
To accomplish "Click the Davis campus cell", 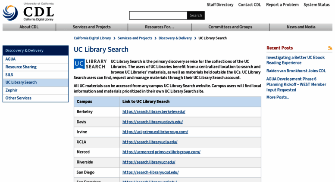I will tap(97, 122).
